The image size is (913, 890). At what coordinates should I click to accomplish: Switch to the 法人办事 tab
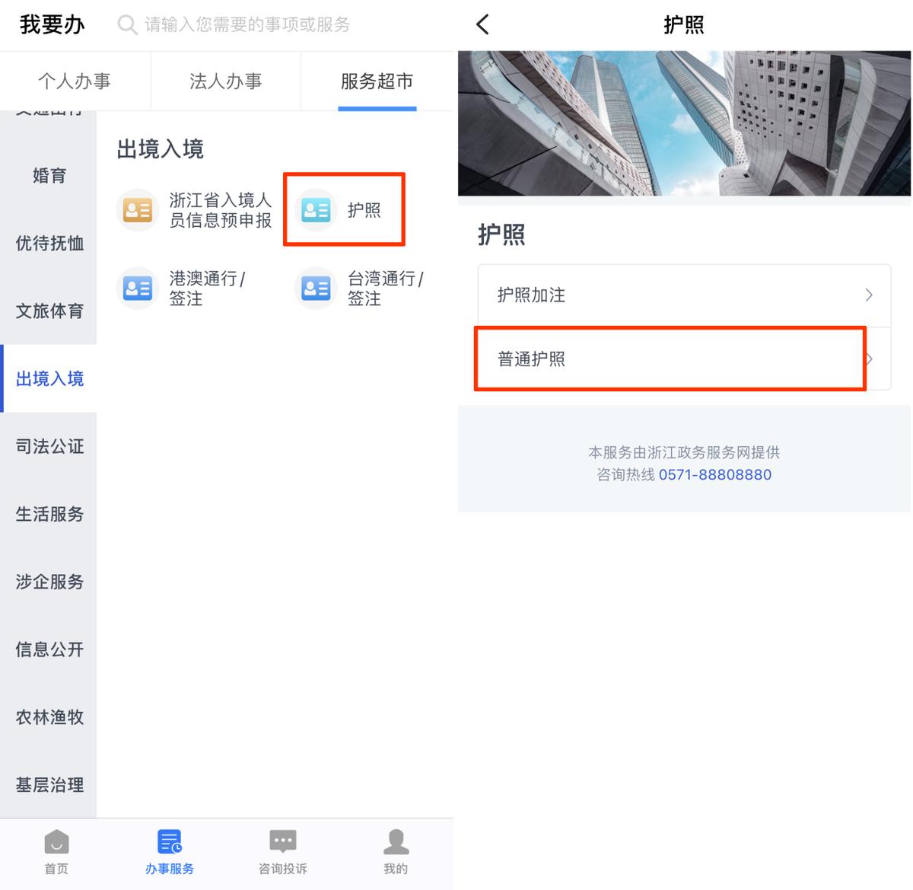click(x=225, y=81)
